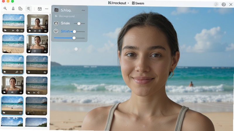This screenshot has height=131, width=234.
Task: Click the rotate icon on fourth-row right thumbnail
Action: click(39, 92)
